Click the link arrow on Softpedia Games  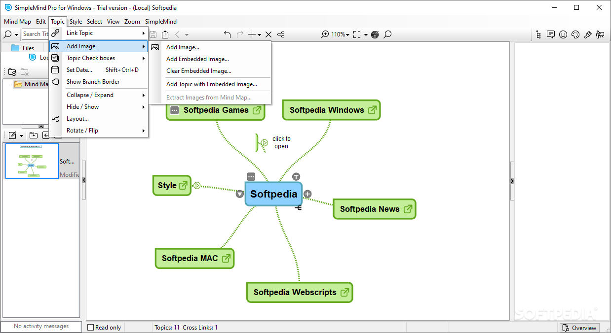257,110
